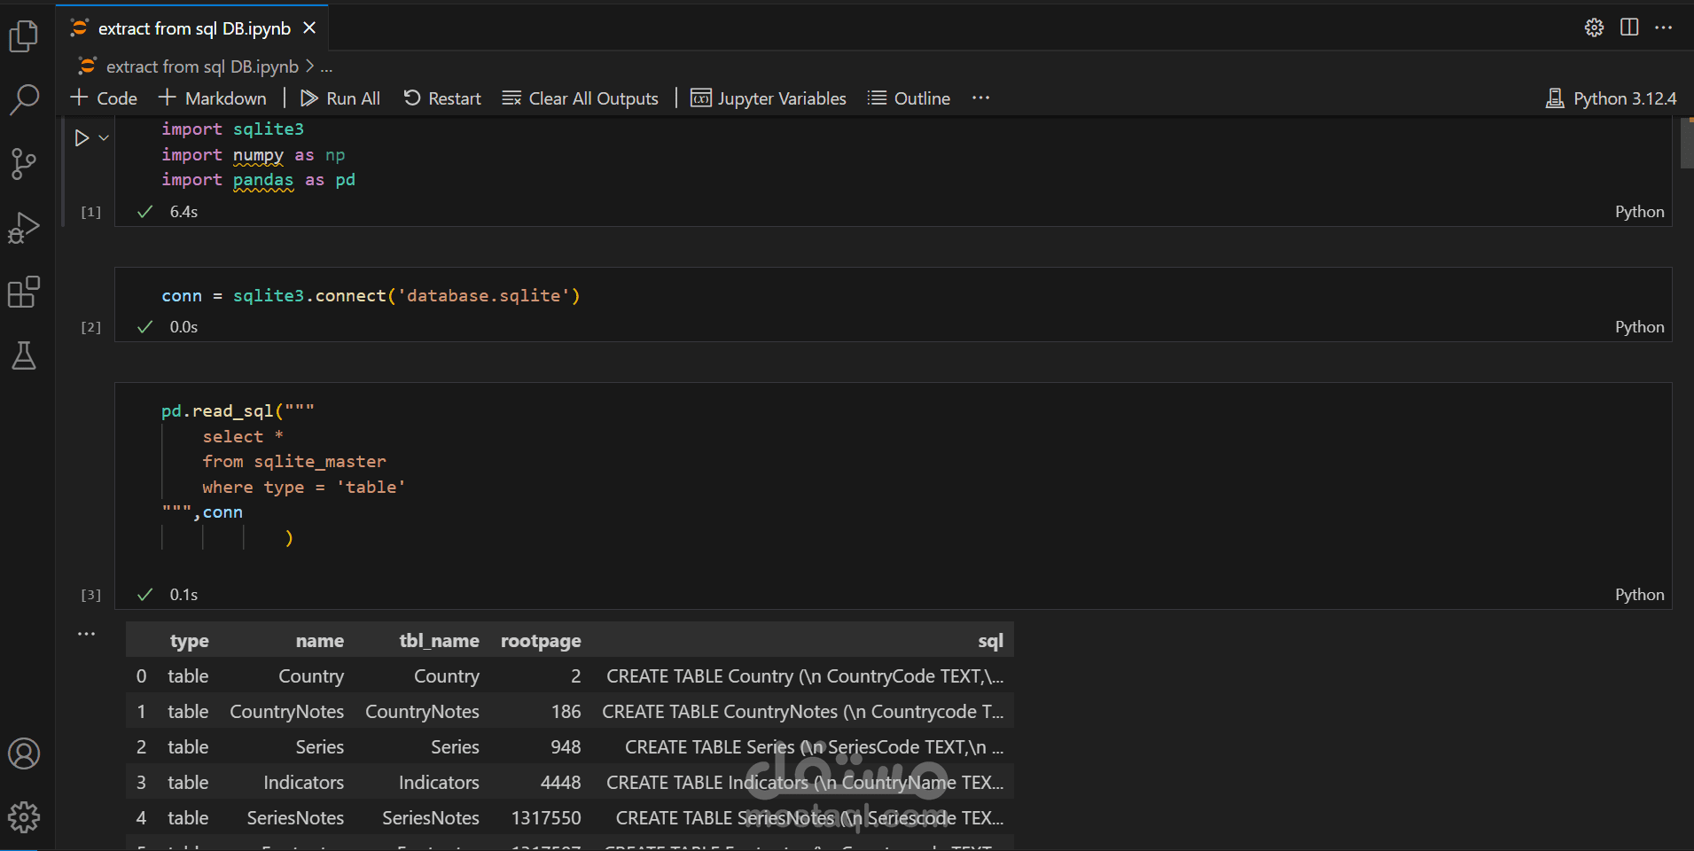Screen dimensions: 1694x851
Task: Select the Python 3.12.4 kernel picker
Action: [1611, 98]
